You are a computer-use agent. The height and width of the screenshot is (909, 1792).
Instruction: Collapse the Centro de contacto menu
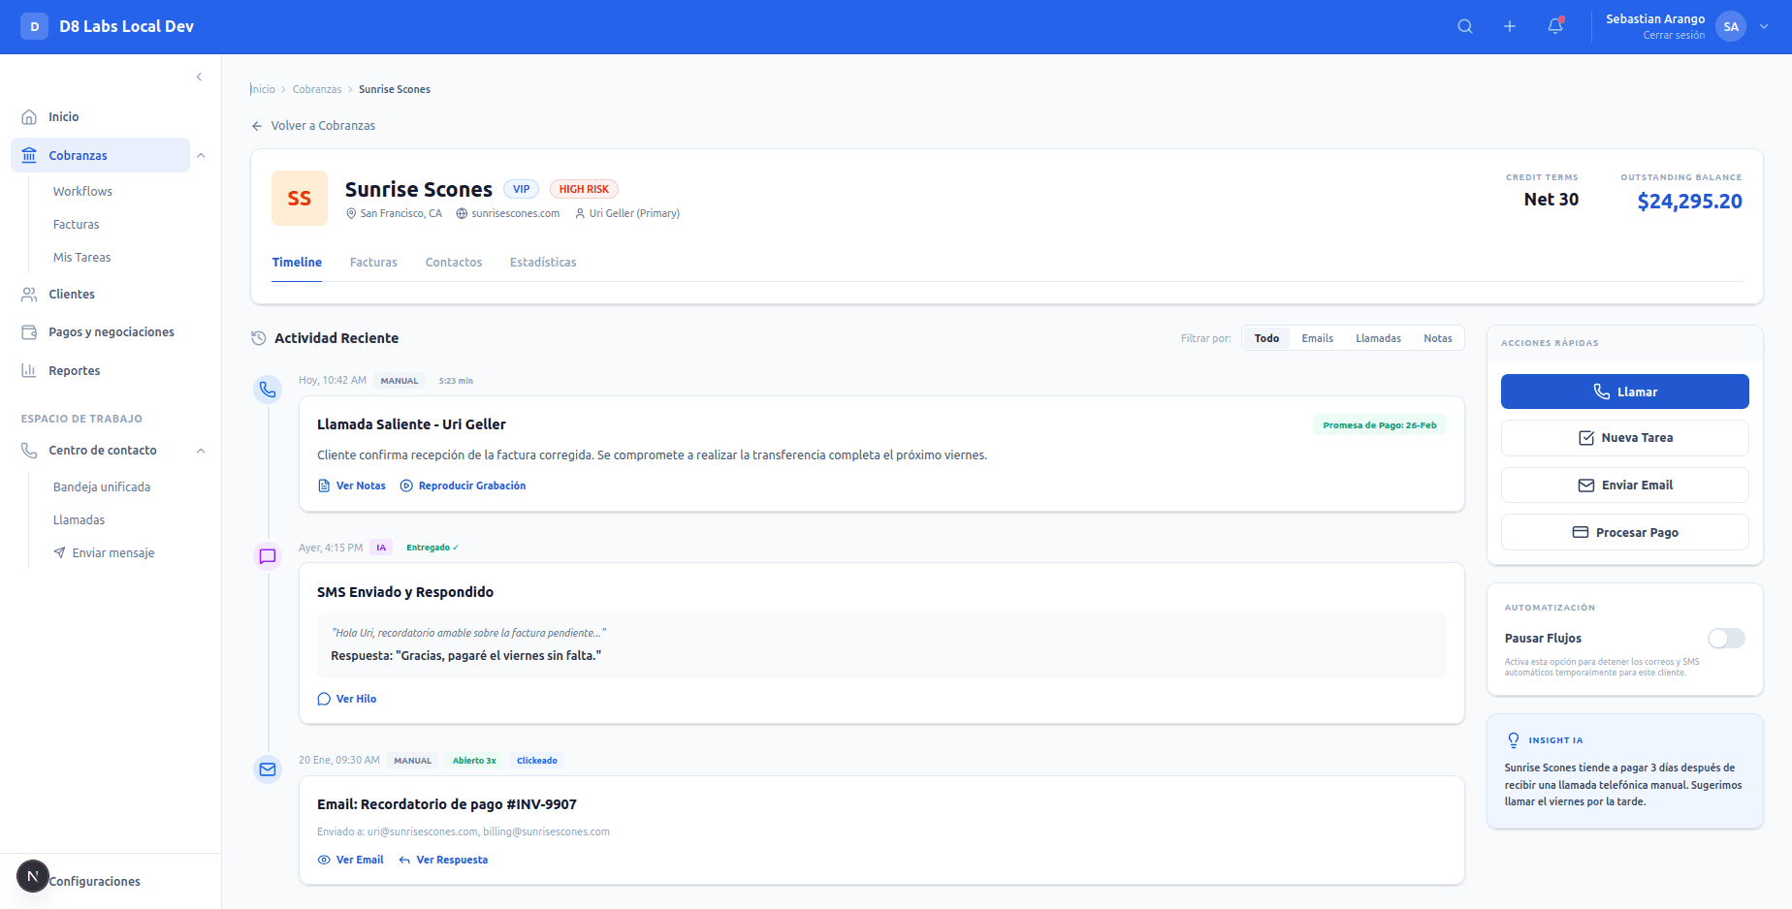201,450
